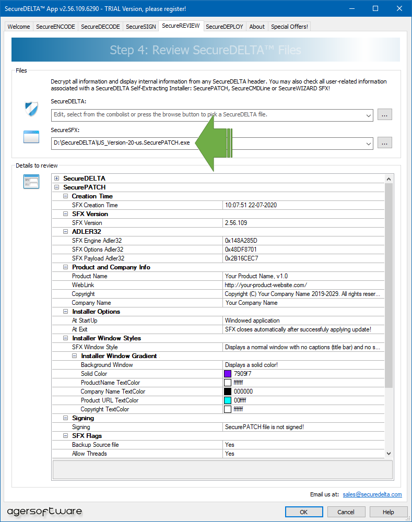Open the SecureDELTA combolist dropdown arrow
This screenshot has height=522, width=412.
point(368,115)
